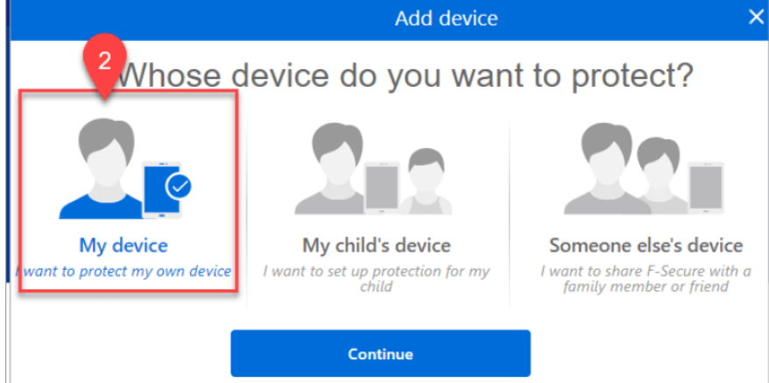The width and height of the screenshot is (769, 383).
Task: Choose the "My child's device" option label
Action: (x=376, y=245)
